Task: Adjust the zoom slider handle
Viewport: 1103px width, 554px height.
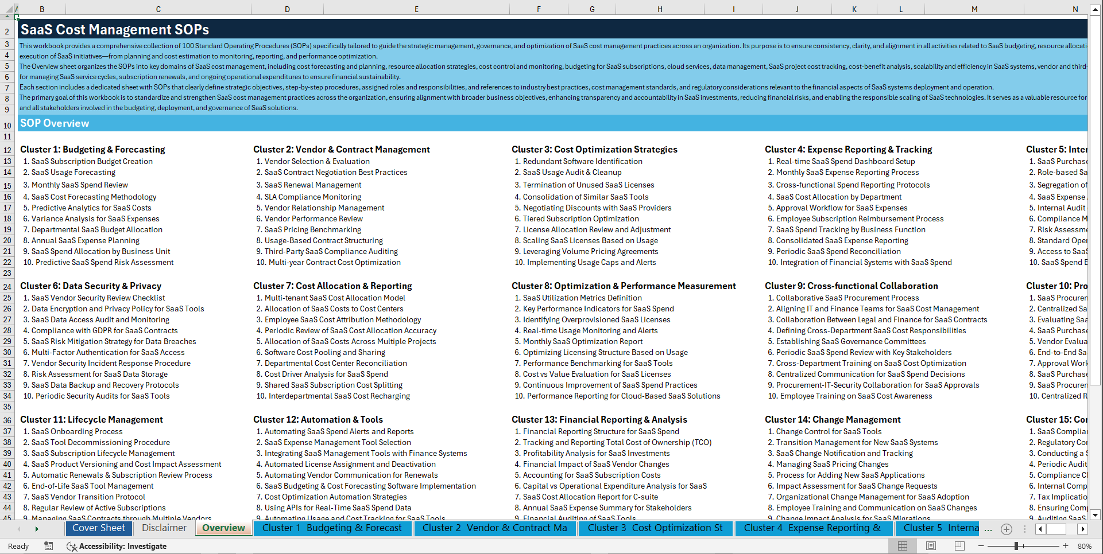Action: click(1015, 546)
